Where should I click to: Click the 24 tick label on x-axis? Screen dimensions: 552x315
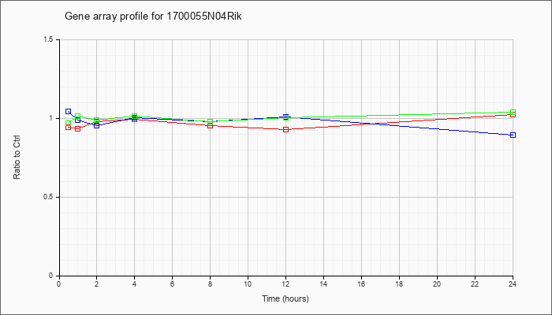513,283
